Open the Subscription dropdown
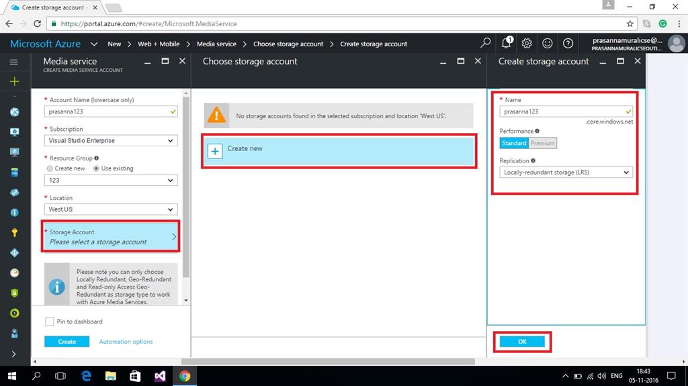Image resolution: width=688 pixels, height=386 pixels. pos(111,141)
